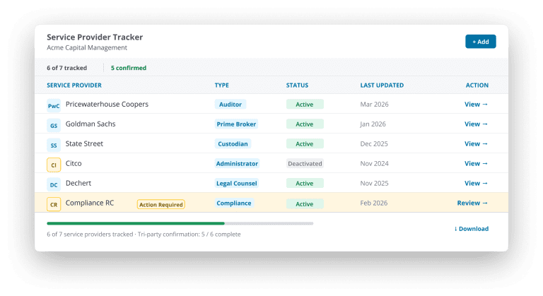Image resolution: width=543 pixels, height=296 pixels.
Task: Click the tracking progress bar
Action: pos(180,223)
